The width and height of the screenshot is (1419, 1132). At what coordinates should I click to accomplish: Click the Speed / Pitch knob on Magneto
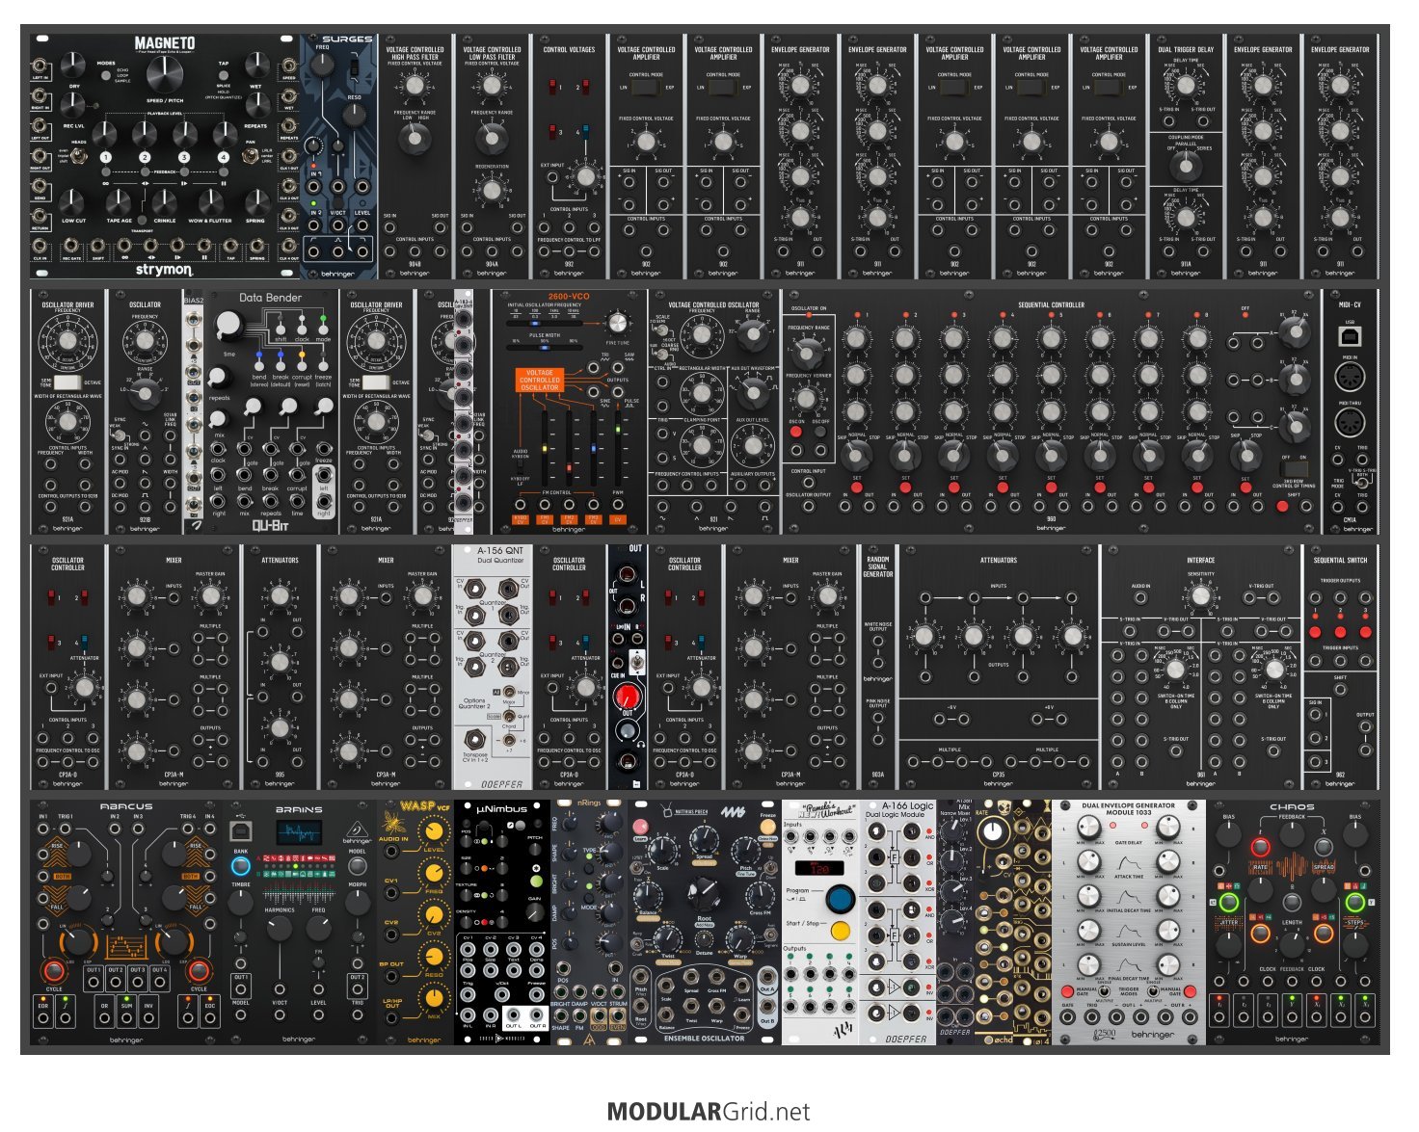(165, 74)
